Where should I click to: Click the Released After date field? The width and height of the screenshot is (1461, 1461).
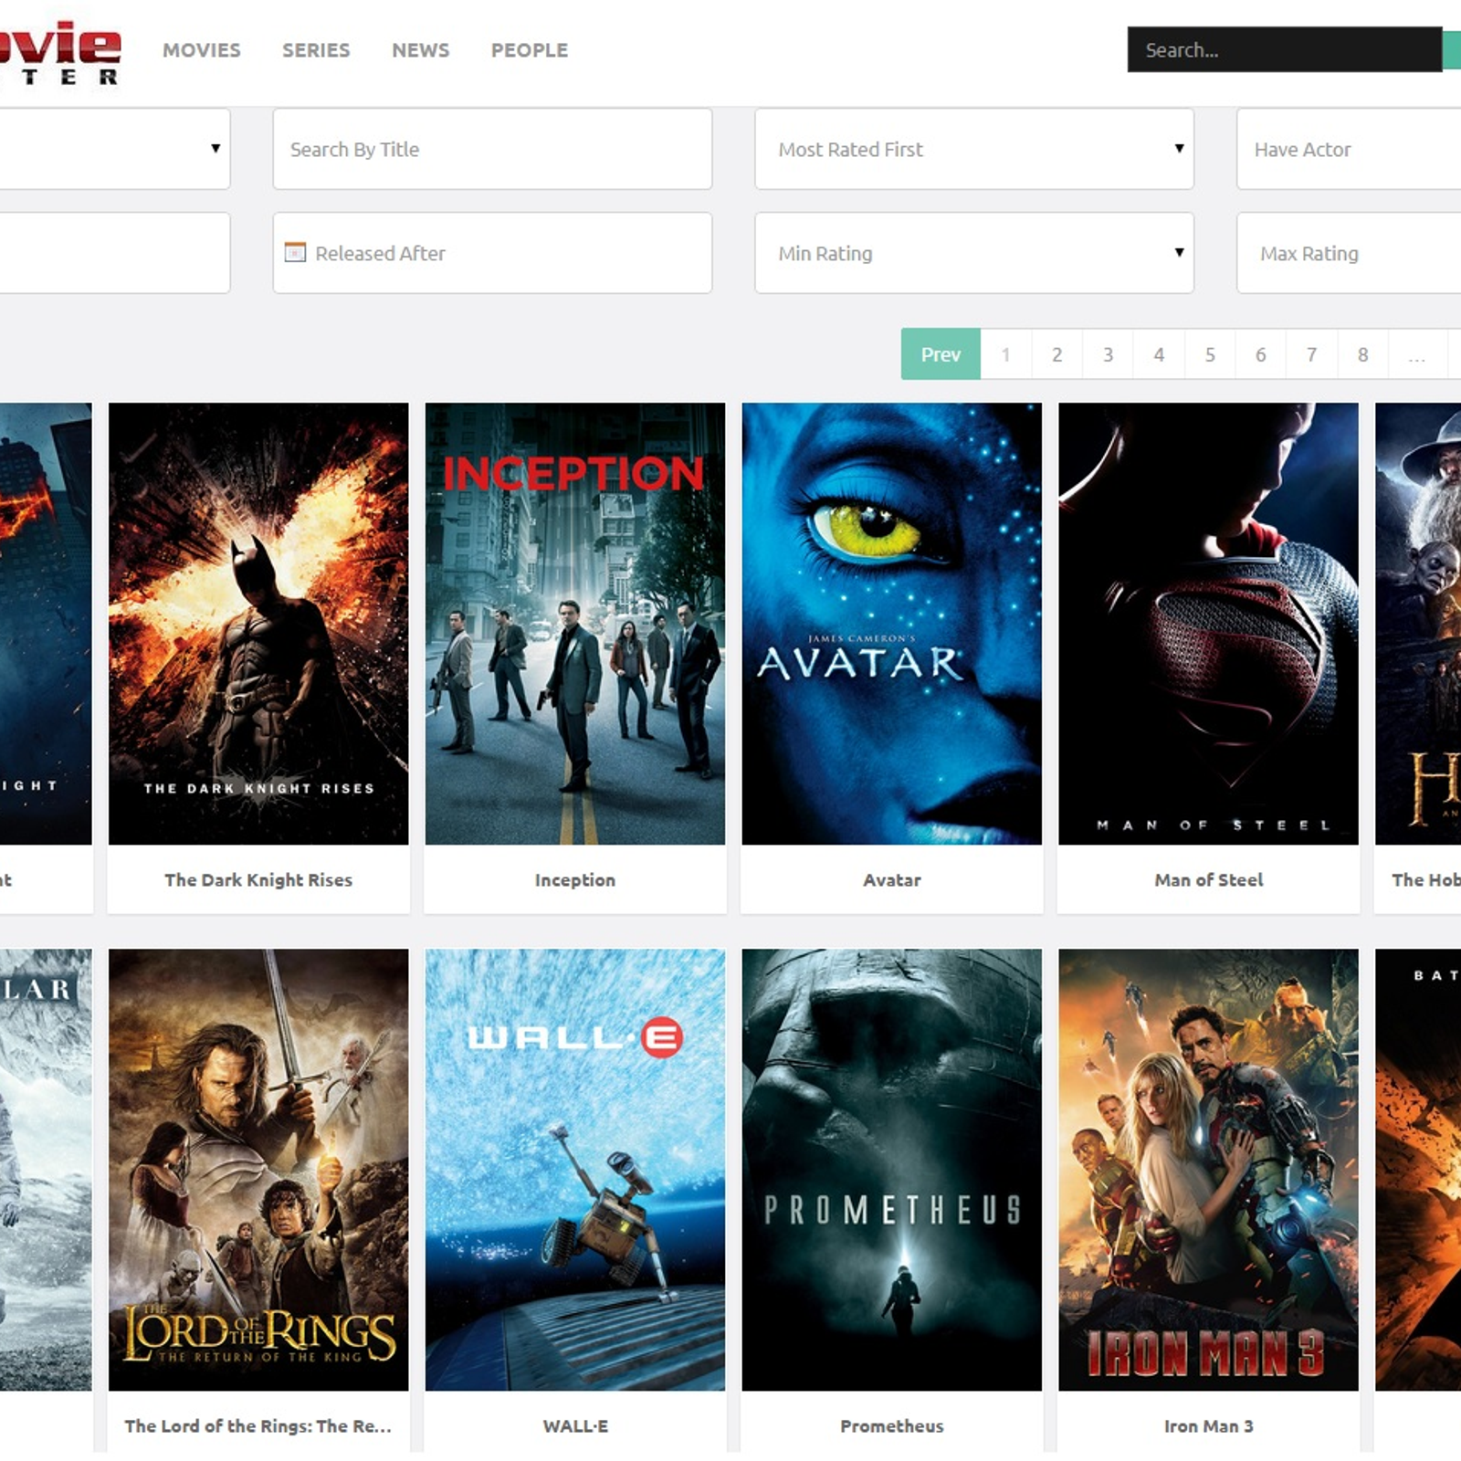pos(492,253)
